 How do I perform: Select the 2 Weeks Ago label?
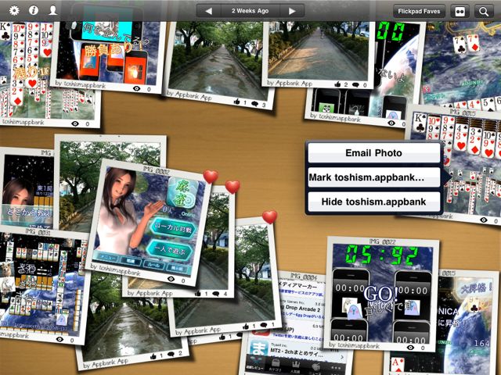coord(250,11)
